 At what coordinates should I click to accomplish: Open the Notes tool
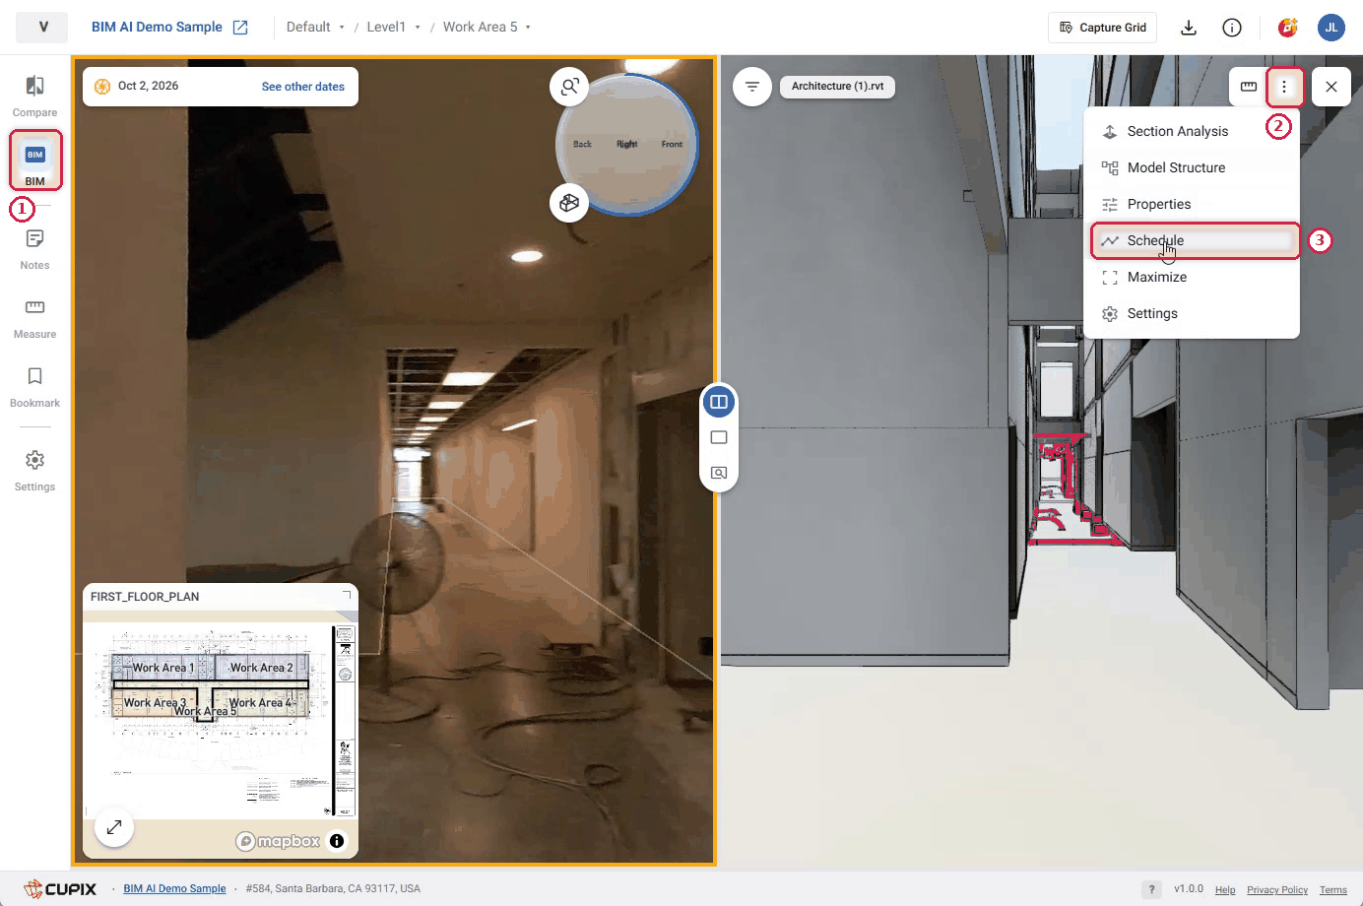34,249
